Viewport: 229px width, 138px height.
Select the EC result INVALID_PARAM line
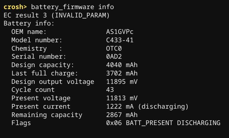coord(56,15)
